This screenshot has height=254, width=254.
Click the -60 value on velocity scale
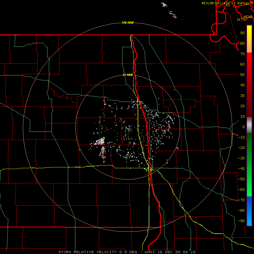241,190
